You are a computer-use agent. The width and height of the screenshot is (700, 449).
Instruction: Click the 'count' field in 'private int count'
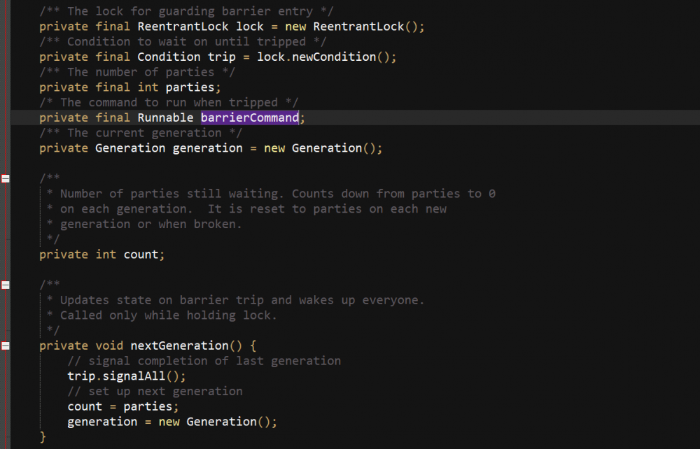[x=141, y=255]
